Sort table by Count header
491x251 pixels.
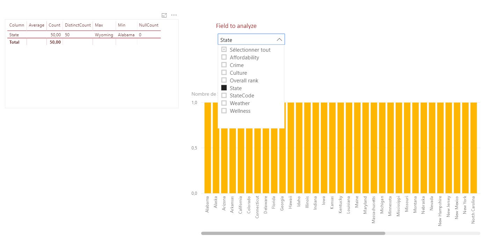point(55,25)
